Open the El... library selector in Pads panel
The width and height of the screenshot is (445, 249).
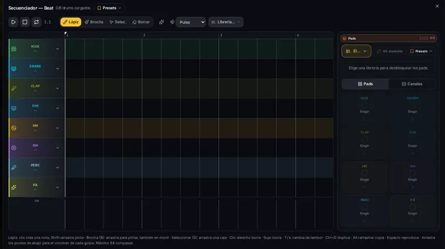[x=356, y=51]
